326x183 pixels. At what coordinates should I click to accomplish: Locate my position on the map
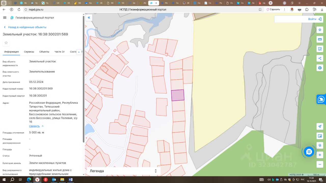click(x=320, y=126)
